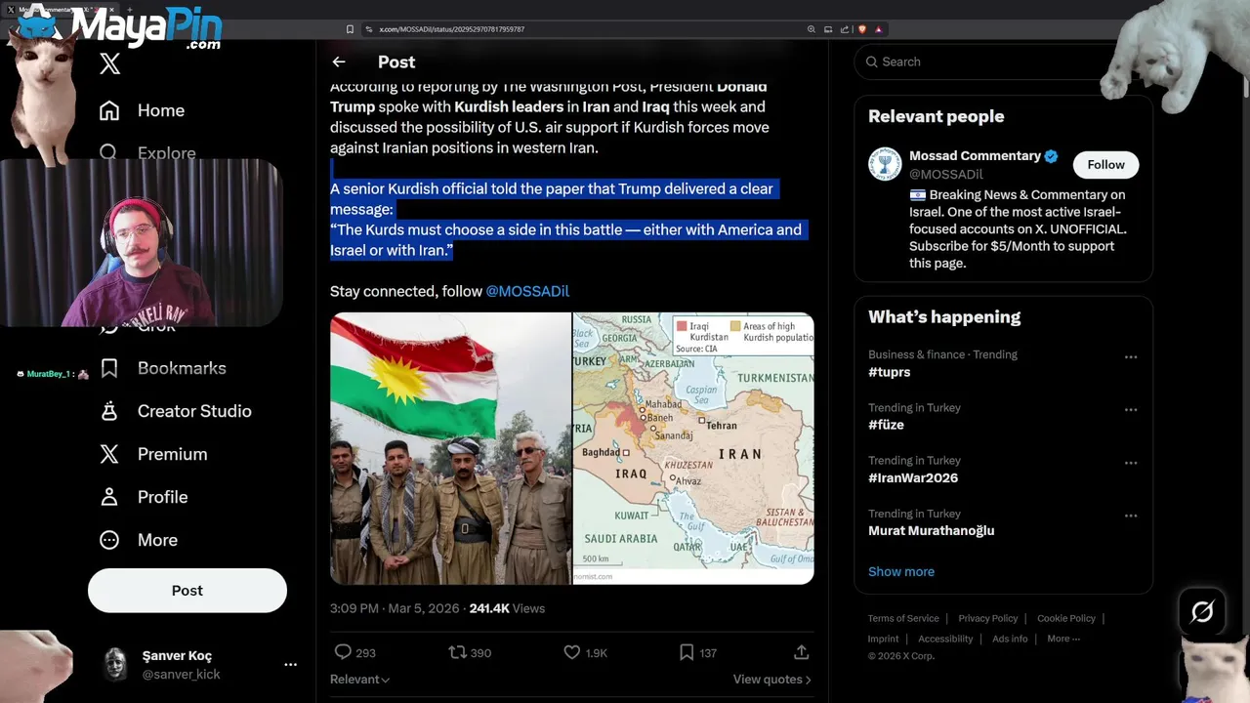The height and width of the screenshot is (703, 1250).
Task: Open Brave Shields lion icon
Action: (862, 29)
